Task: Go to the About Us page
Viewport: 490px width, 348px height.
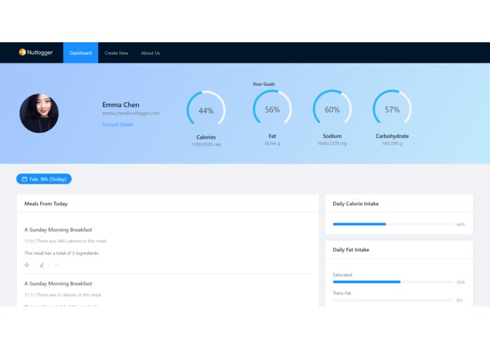Action: pyautogui.click(x=150, y=53)
